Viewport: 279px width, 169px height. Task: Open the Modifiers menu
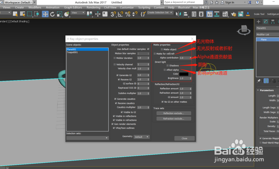tap(35, 8)
